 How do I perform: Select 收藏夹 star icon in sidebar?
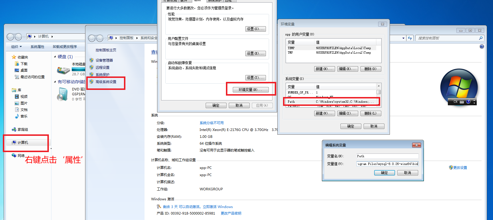click(x=14, y=57)
